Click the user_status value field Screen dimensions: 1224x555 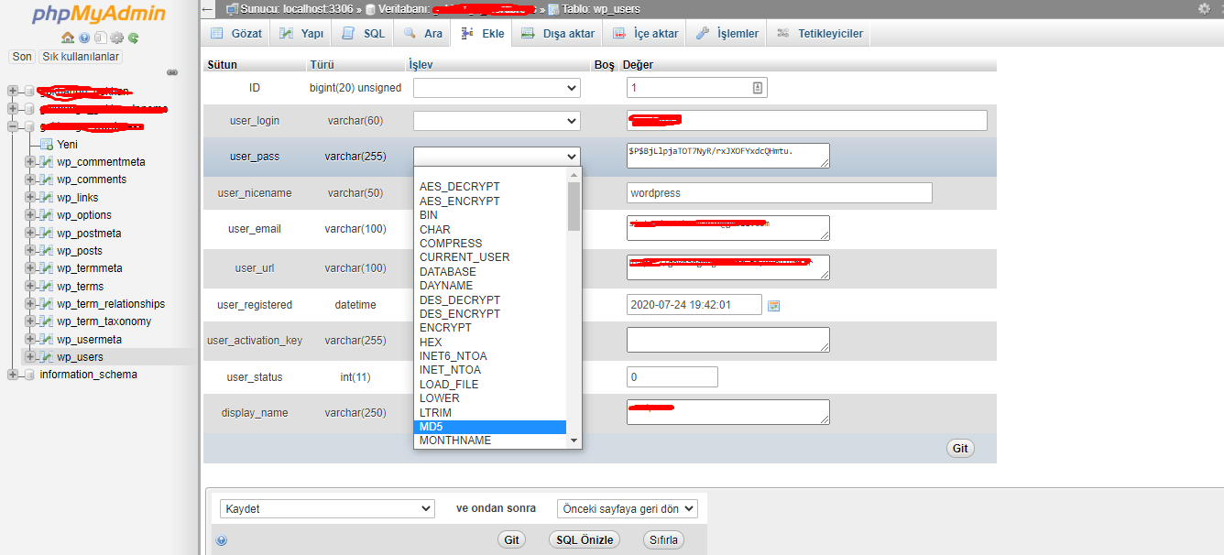672,377
